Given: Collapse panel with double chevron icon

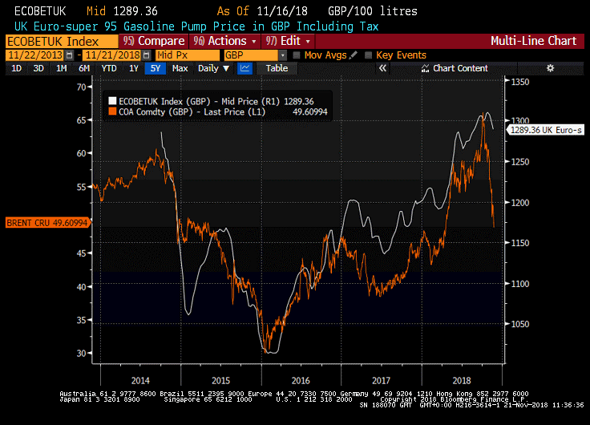Looking at the screenshot, I should pyautogui.click(x=382, y=68).
